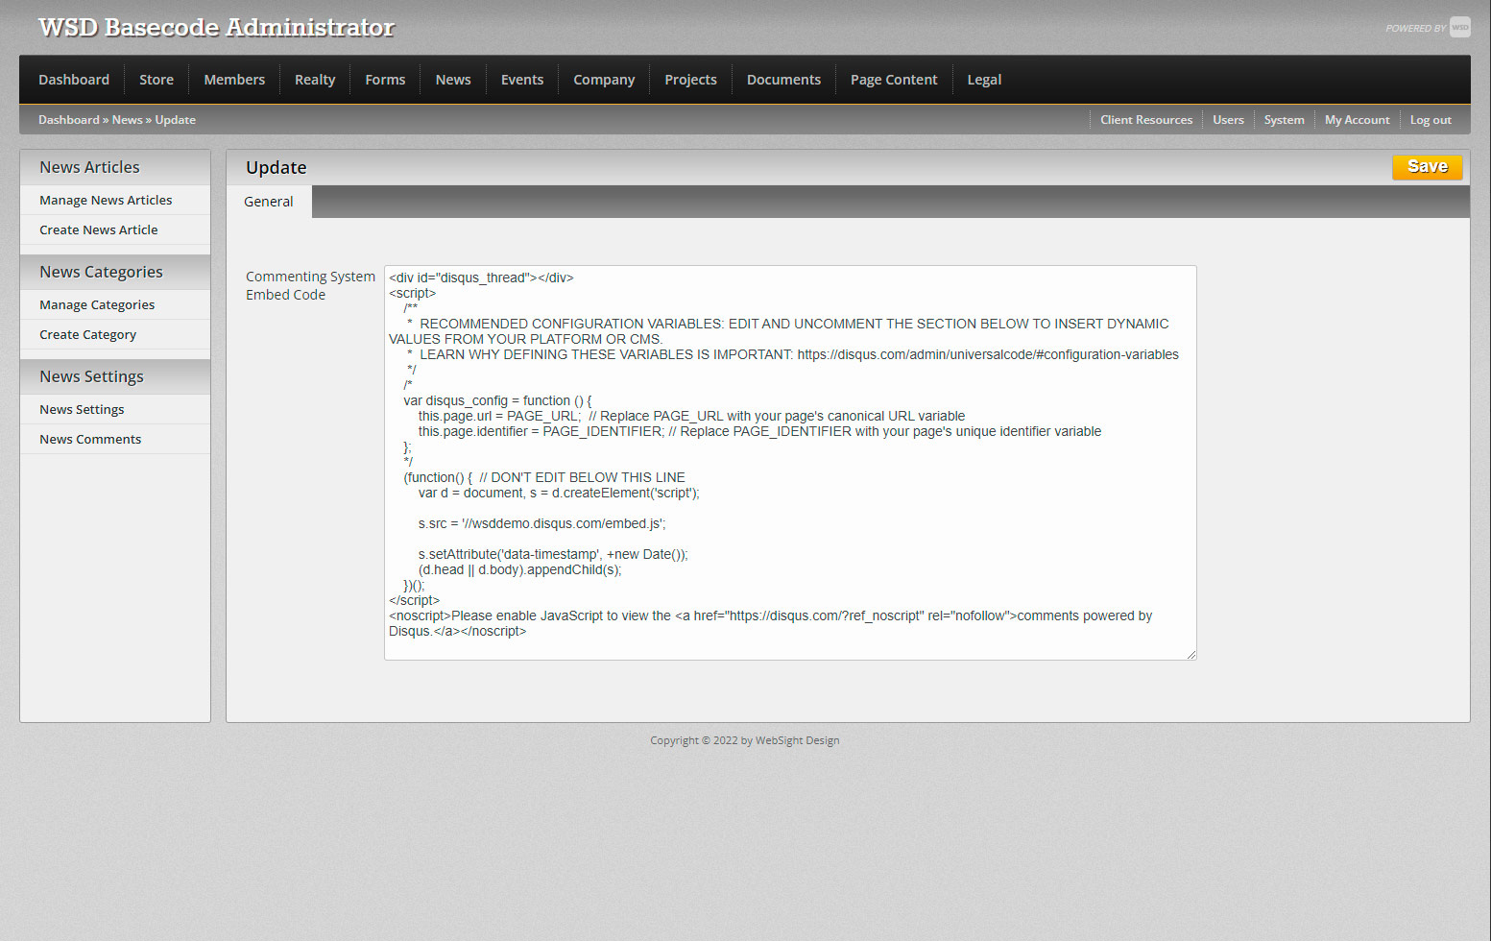The height and width of the screenshot is (941, 1491).
Task: Open Client Resources link
Action: [x=1146, y=120]
